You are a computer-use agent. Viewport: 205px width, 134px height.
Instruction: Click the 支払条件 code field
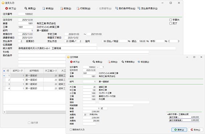click(20, 41)
